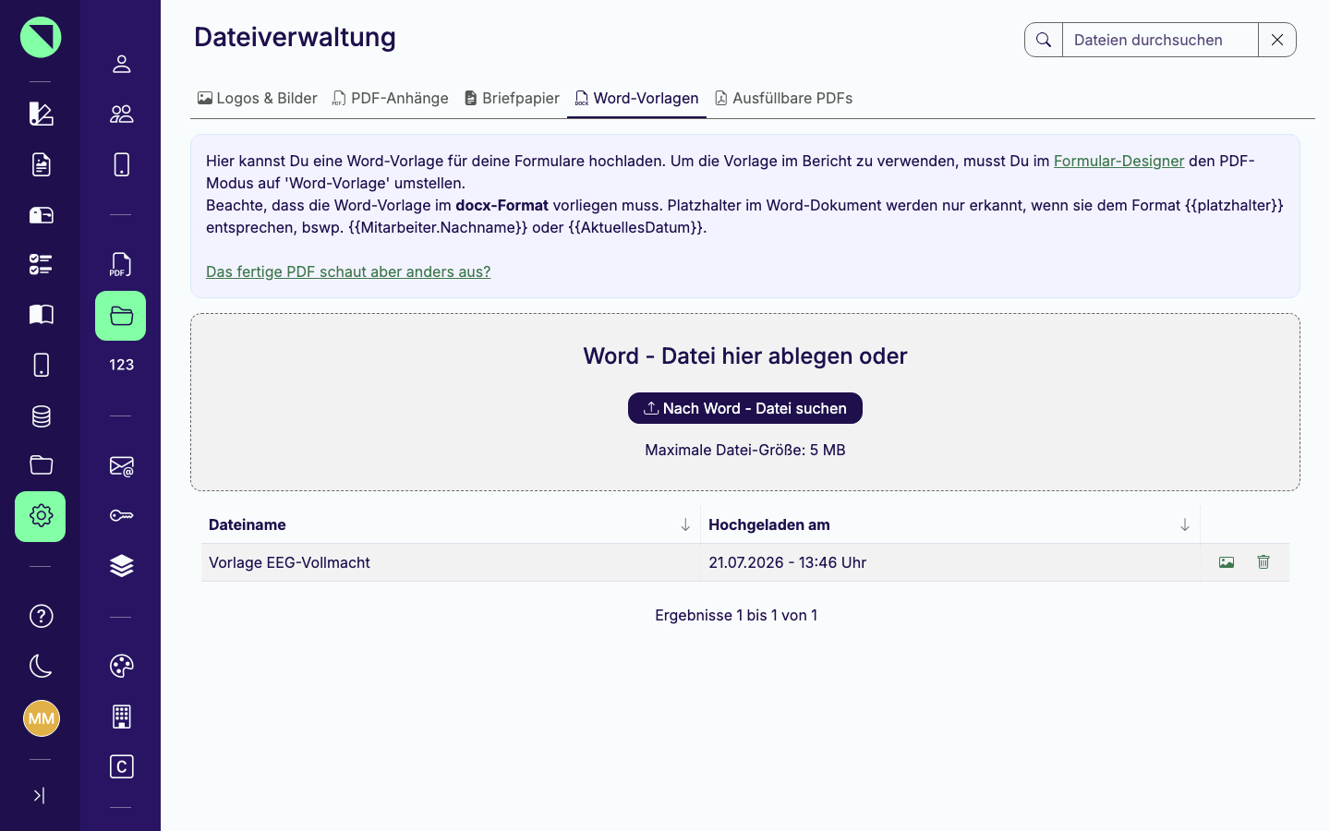Open the PDF file icon in settings submenu

(121, 265)
